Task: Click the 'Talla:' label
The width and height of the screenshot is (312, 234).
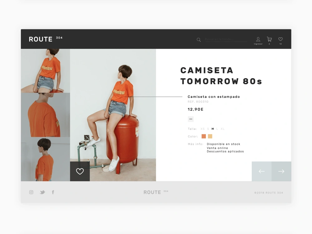Action: pos(192,129)
